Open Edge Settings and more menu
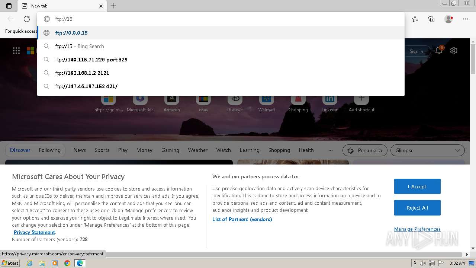The width and height of the screenshot is (476, 268). tap(466, 19)
